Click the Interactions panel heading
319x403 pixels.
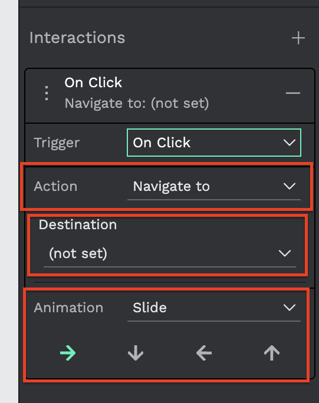point(77,38)
